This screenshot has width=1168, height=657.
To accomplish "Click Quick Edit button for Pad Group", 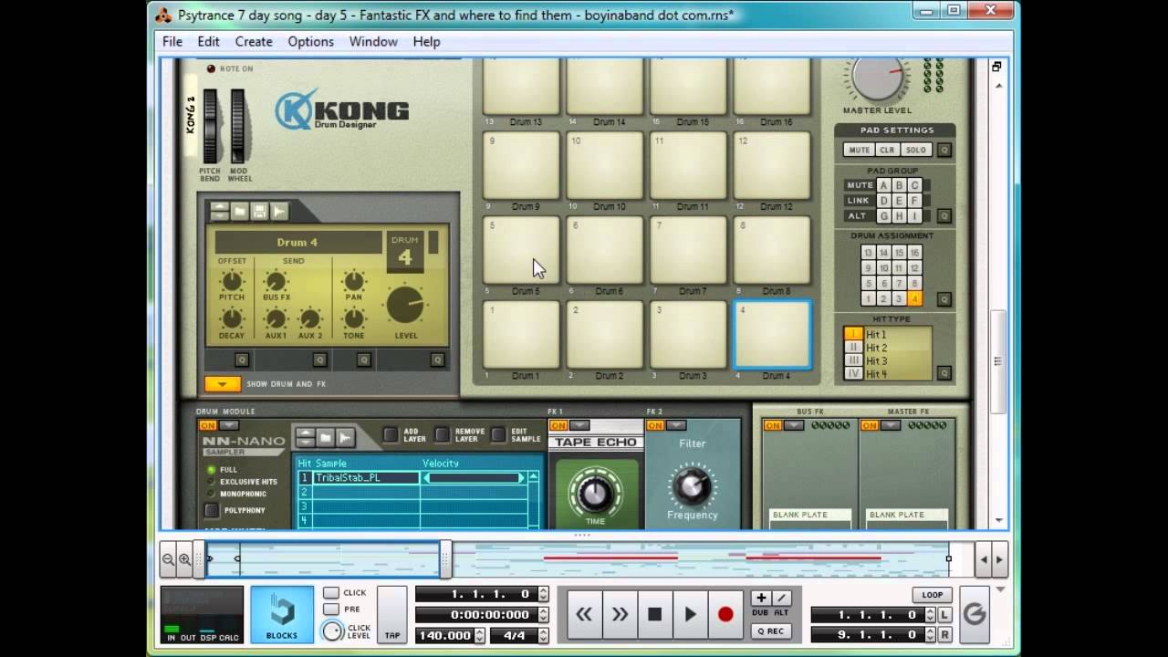I will [x=944, y=216].
